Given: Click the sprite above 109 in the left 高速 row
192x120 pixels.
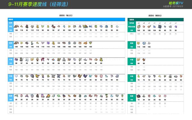Looking at the screenshot, I should point(59,43).
